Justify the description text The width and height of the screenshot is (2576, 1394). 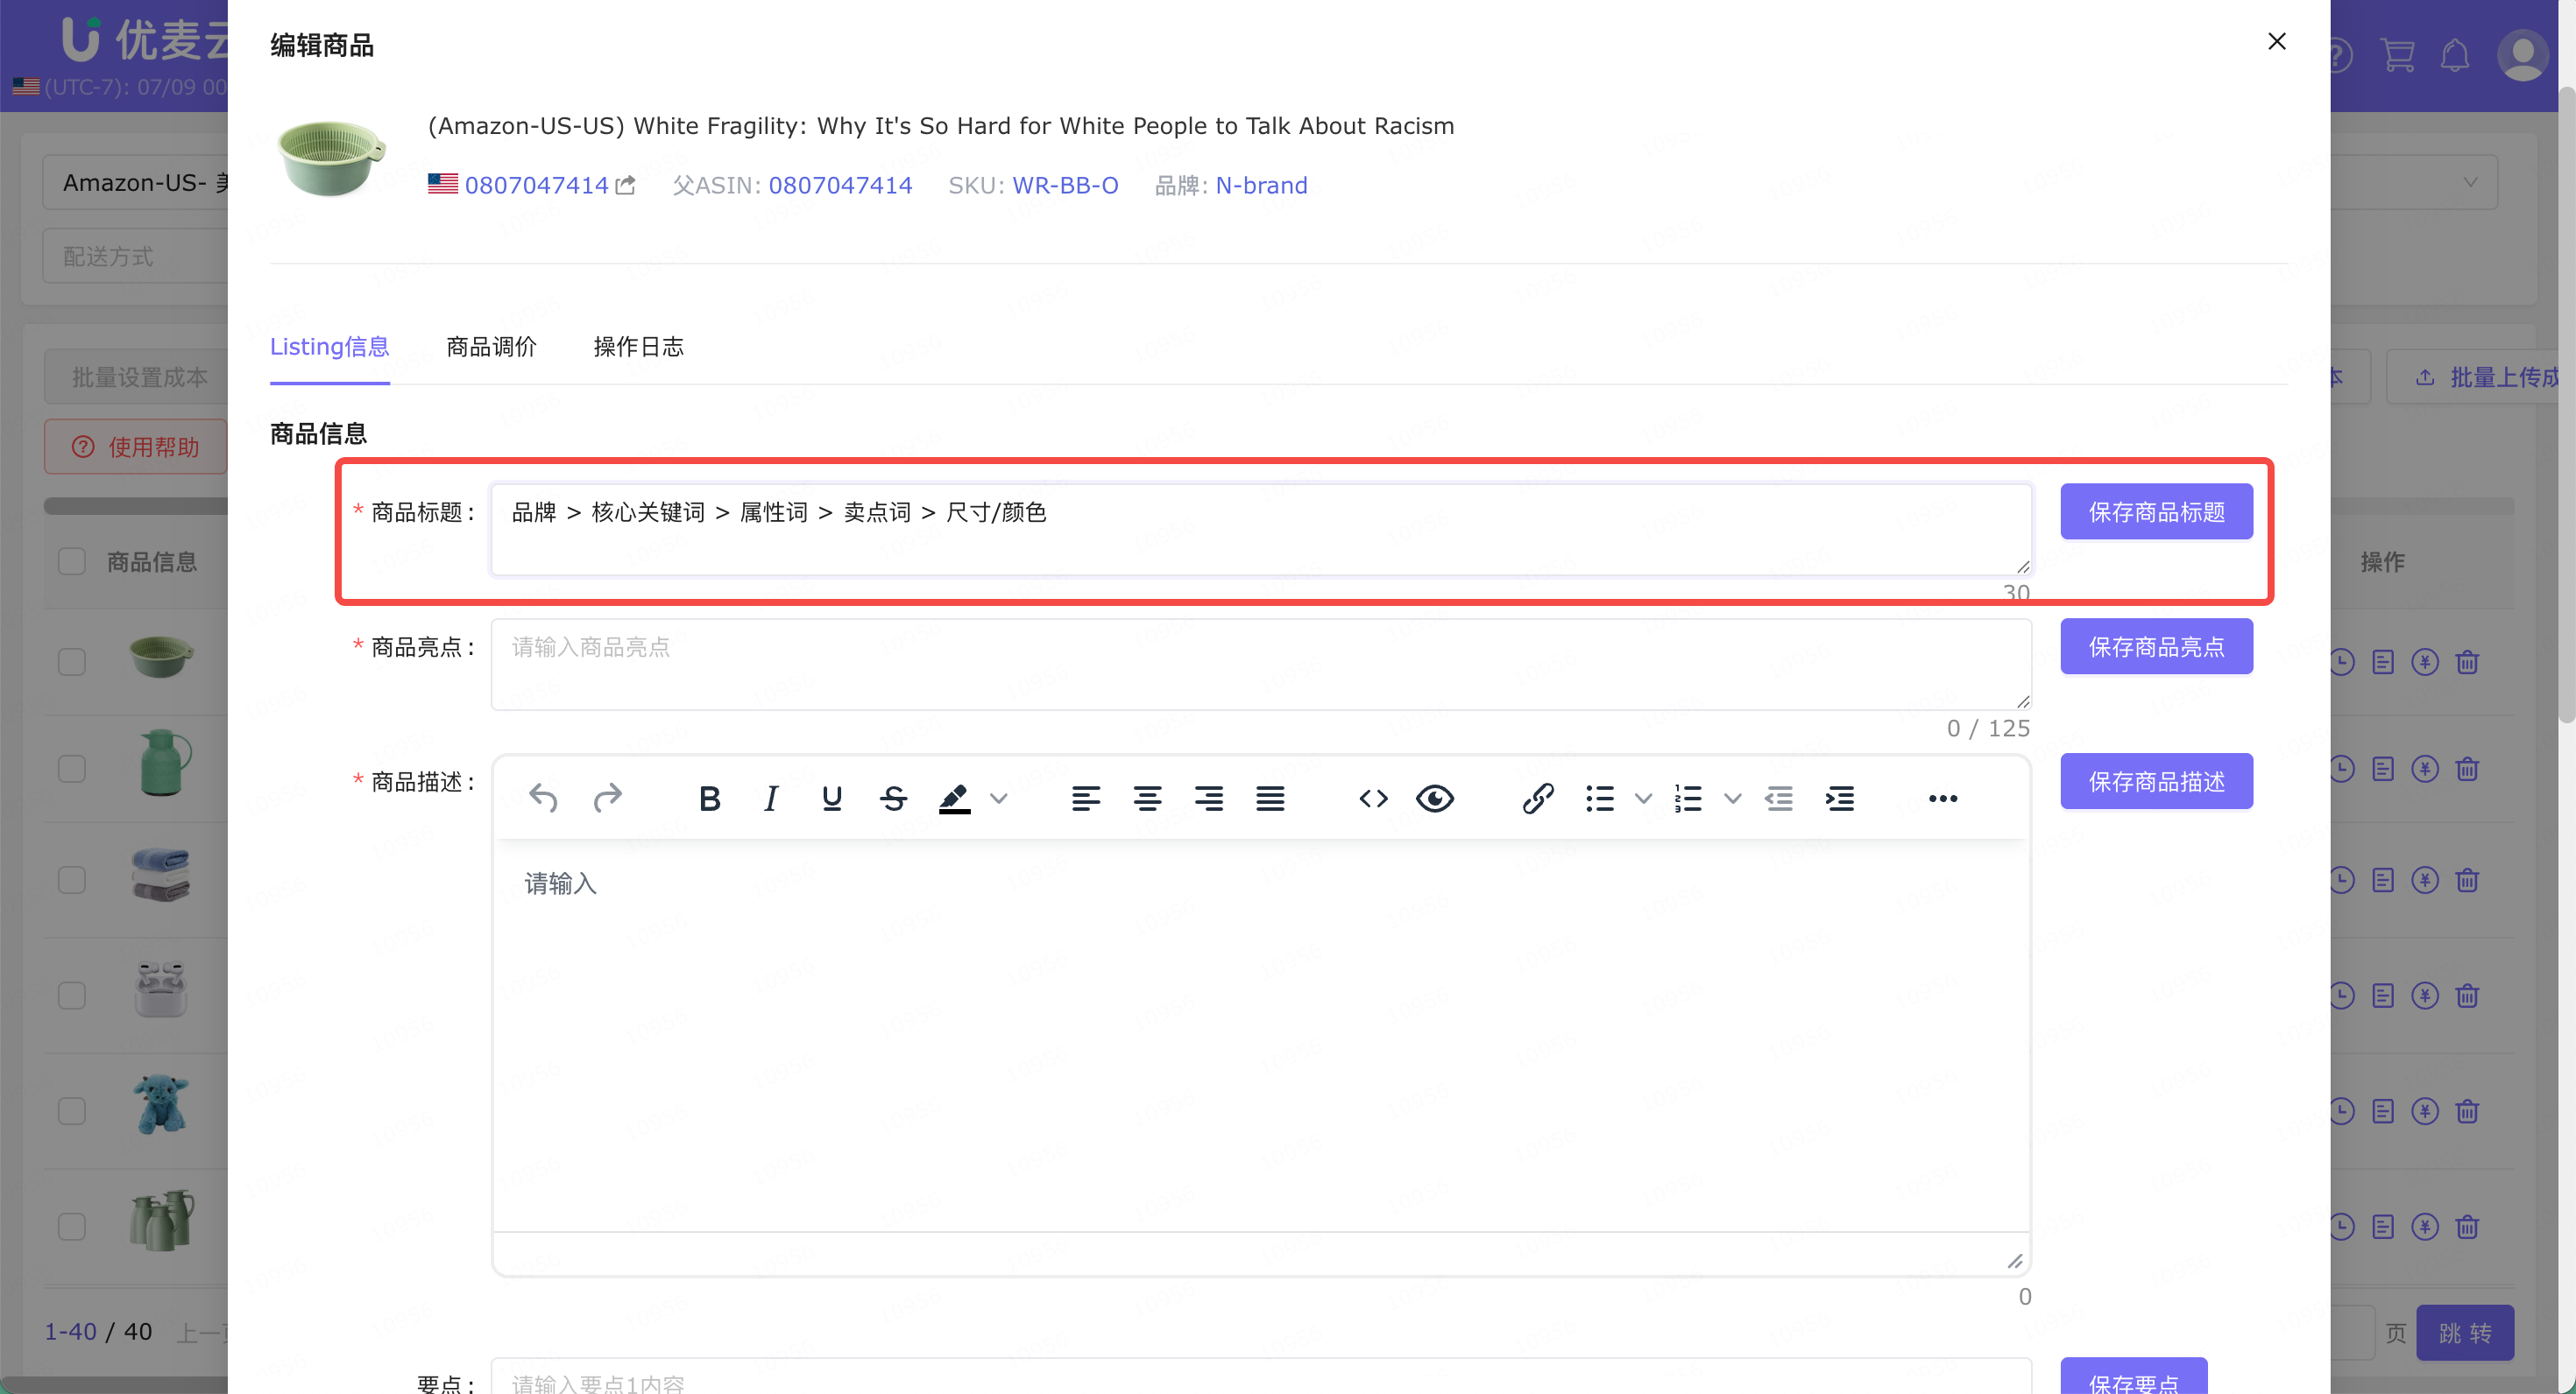(x=1271, y=799)
